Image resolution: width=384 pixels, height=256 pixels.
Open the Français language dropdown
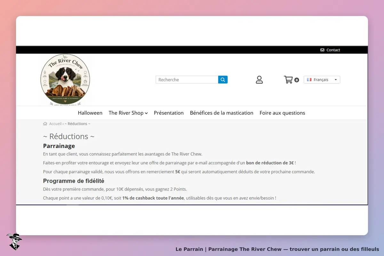[322, 80]
